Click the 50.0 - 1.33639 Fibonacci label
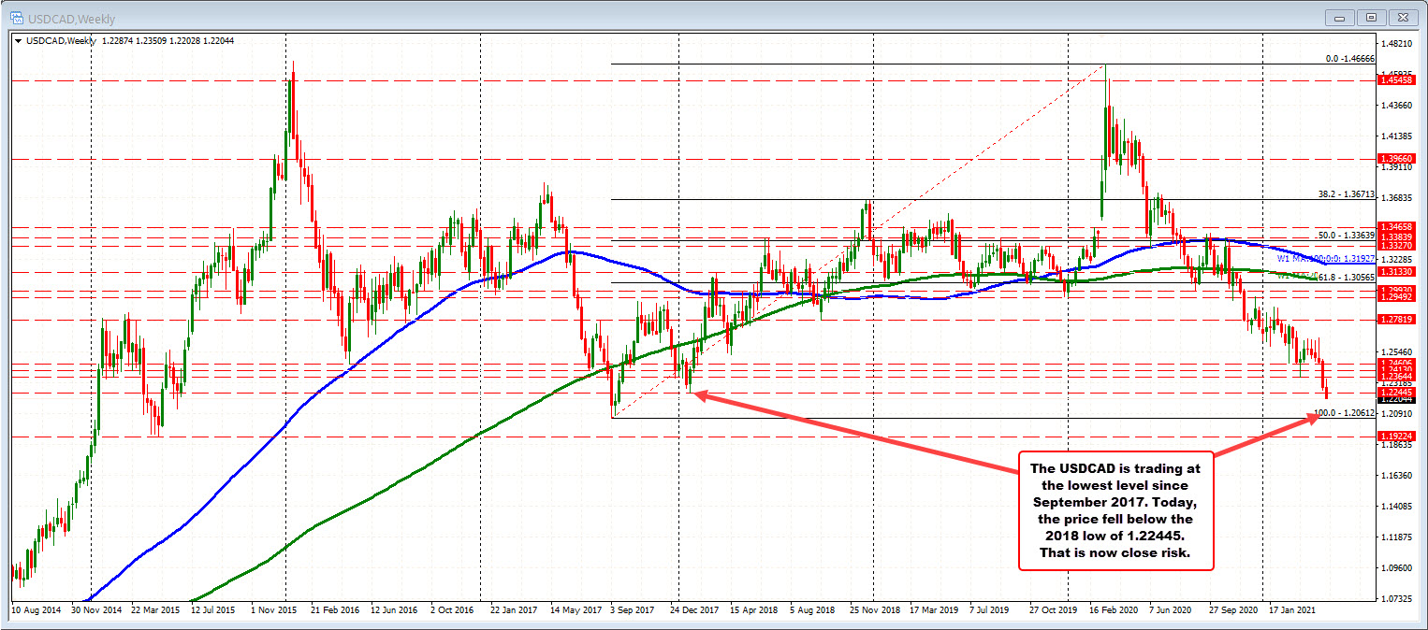This screenshot has width=1428, height=630. click(1346, 236)
